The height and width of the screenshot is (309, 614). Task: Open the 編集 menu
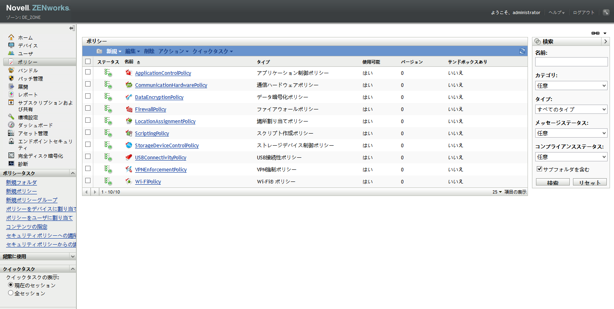[133, 51]
